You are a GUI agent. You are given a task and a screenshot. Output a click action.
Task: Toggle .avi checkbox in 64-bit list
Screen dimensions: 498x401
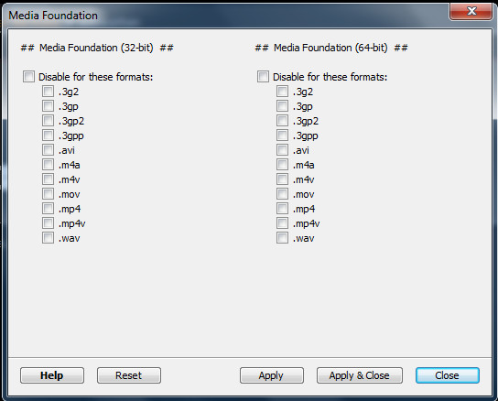pyautogui.click(x=282, y=149)
